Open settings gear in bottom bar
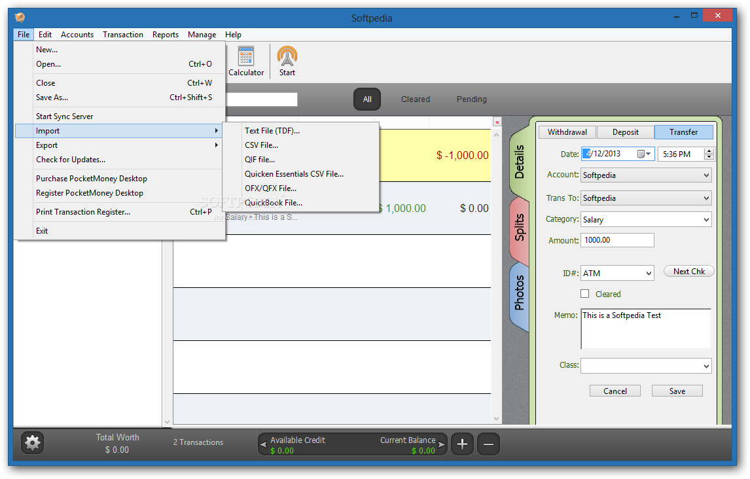The width and height of the screenshot is (750, 479). click(x=33, y=443)
